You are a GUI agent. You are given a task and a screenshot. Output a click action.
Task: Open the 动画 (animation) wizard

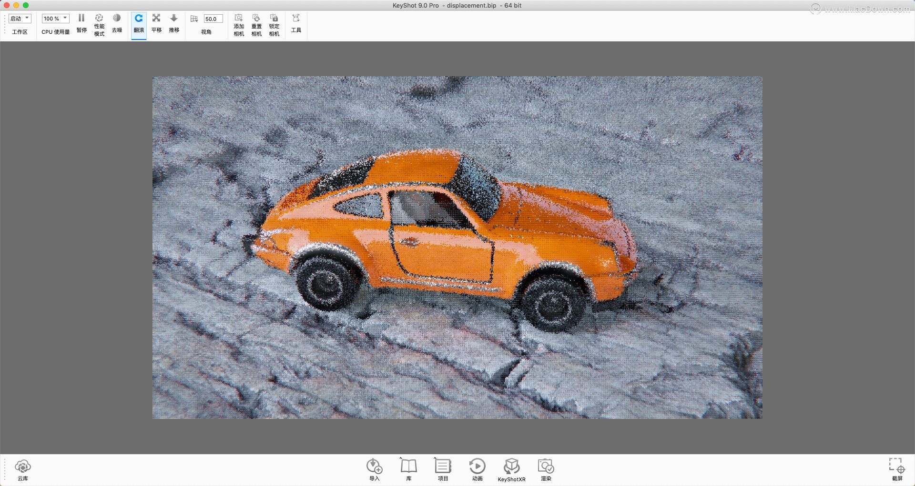click(477, 469)
